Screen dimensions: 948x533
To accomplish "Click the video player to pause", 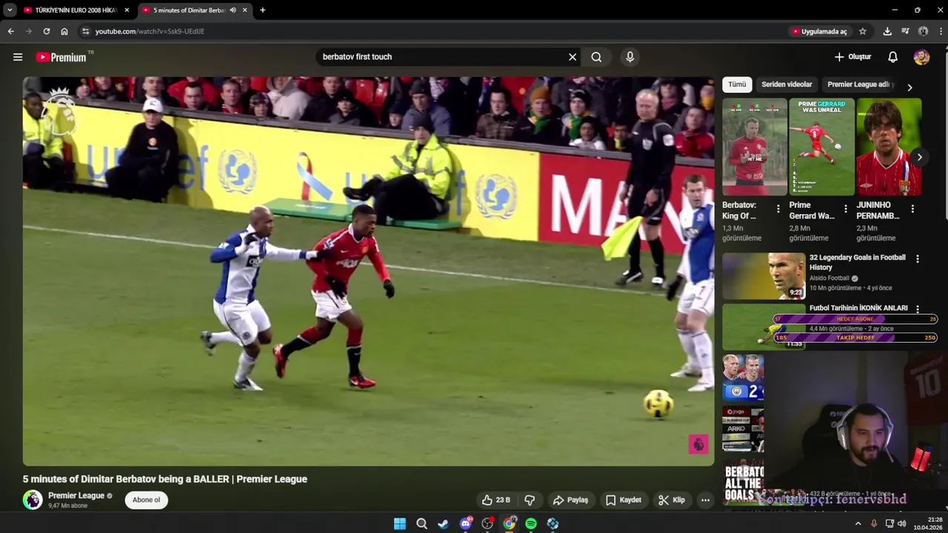I will [368, 271].
